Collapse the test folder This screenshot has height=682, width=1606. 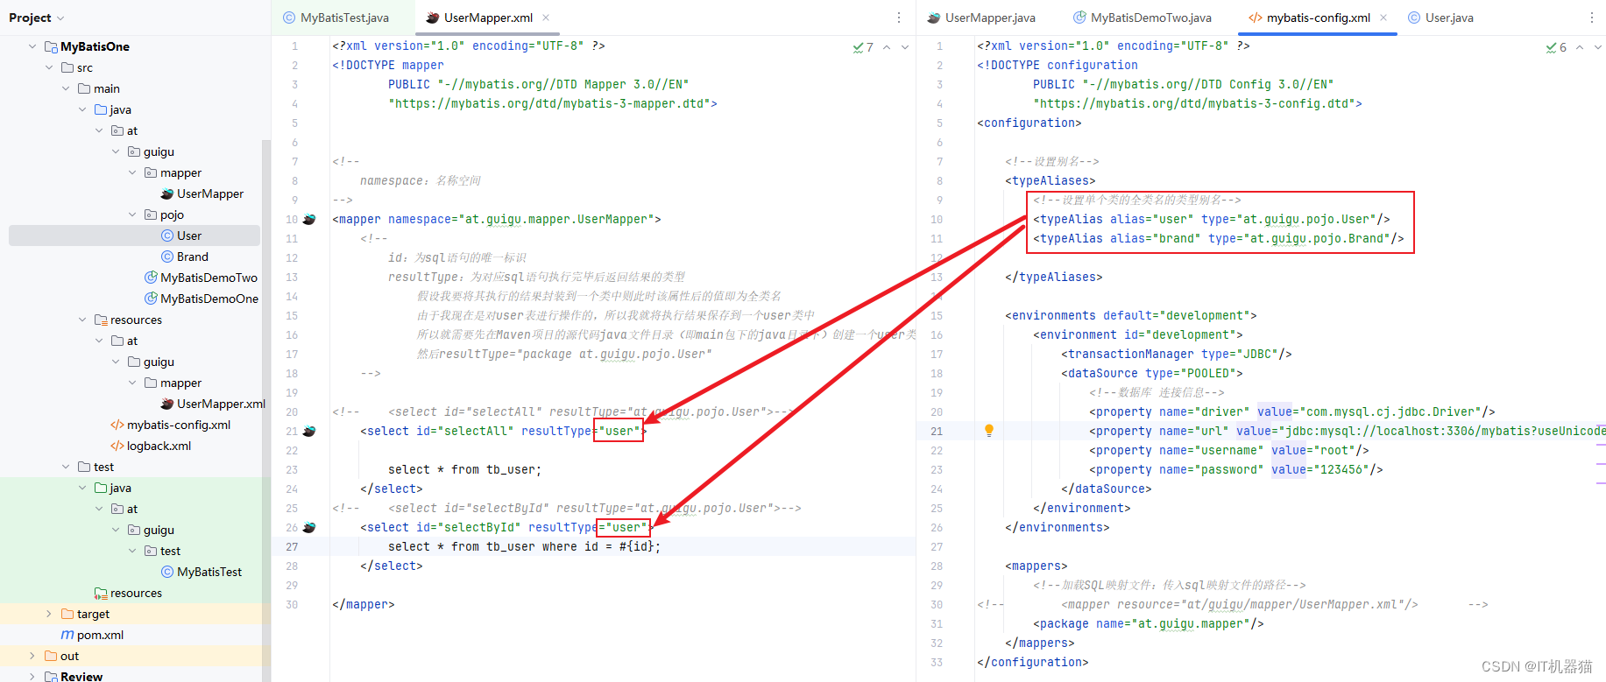66,467
